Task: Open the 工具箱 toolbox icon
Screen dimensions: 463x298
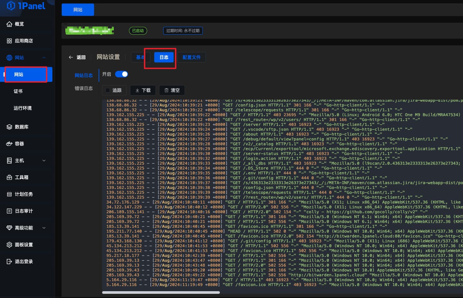Action: coord(9,177)
